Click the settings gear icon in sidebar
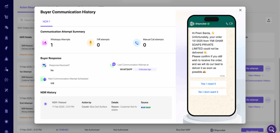The height and width of the screenshot is (133, 280). coord(6,121)
